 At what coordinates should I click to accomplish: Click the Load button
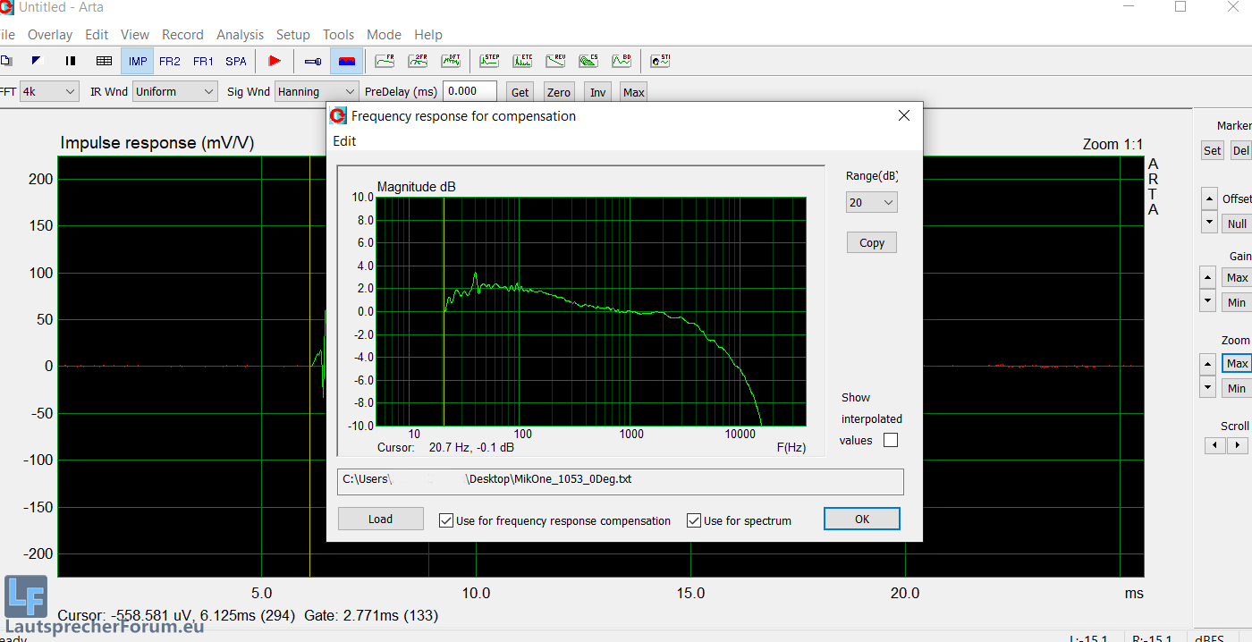[x=380, y=519]
